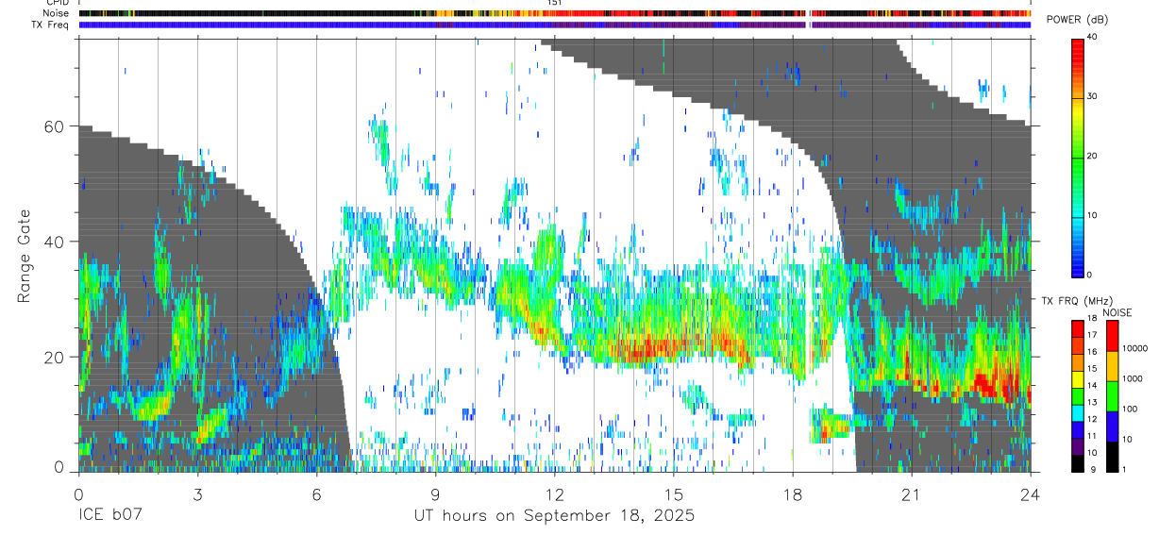Click the 21 tick on the UT hours axis
Image resolution: width=1159 pixels, height=535 pixels.
pos(911,493)
